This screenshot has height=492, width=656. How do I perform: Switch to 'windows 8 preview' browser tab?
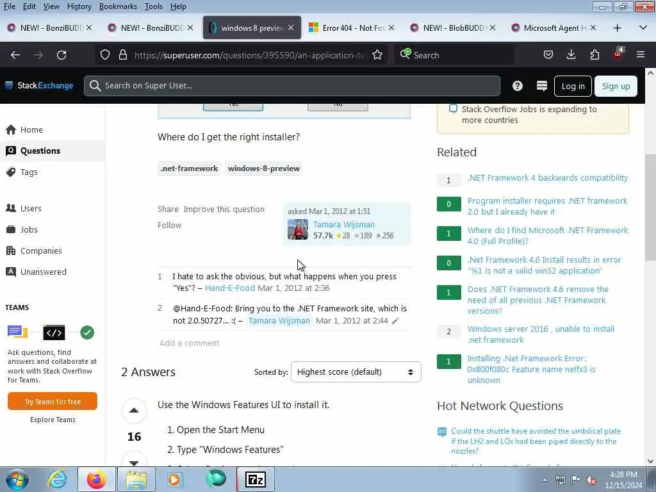252,28
